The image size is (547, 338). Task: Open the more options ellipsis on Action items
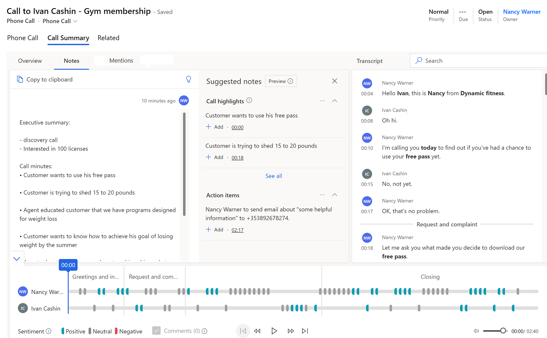[322, 194]
